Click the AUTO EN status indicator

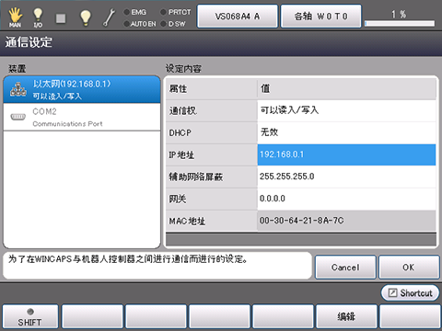[x=140, y=24]
